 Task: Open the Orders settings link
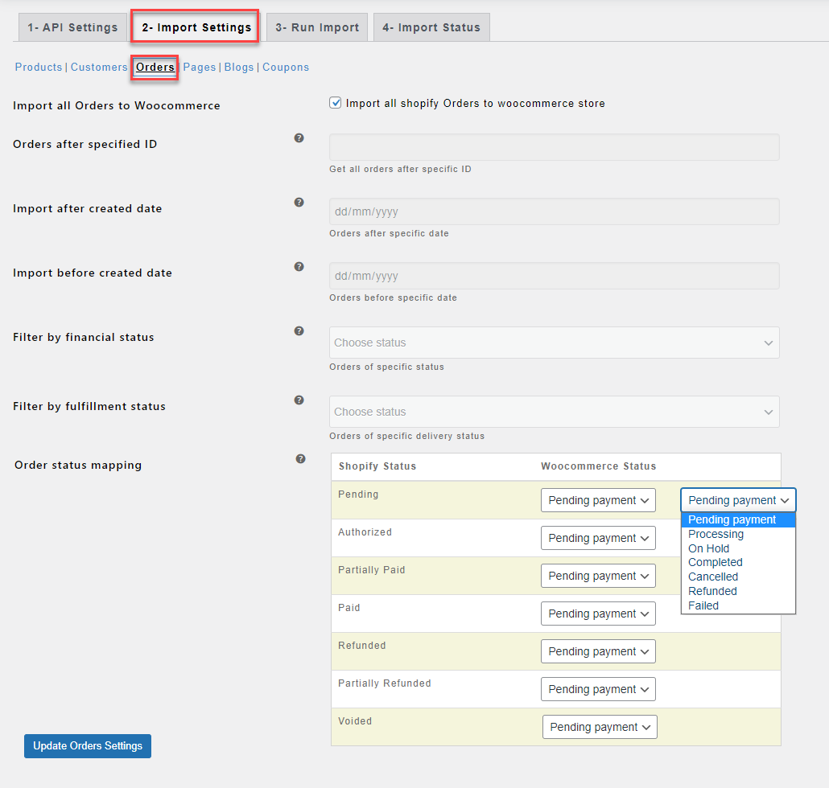pos(155,67)
